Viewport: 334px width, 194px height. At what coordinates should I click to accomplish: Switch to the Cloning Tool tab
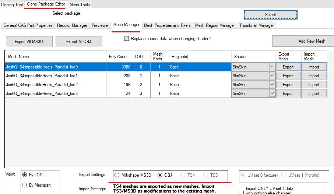pos(12,4)
